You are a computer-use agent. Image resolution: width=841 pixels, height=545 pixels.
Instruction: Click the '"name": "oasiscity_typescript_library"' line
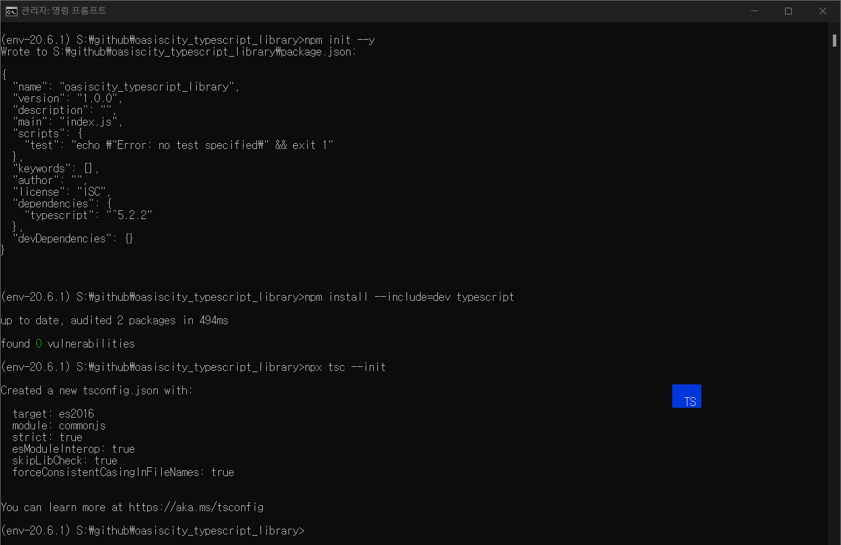pos(126,86)
